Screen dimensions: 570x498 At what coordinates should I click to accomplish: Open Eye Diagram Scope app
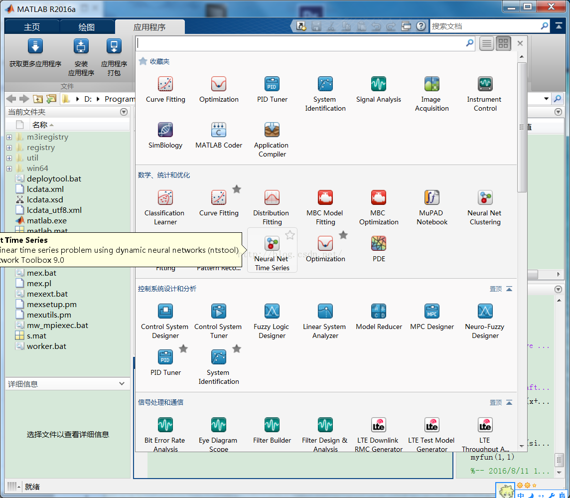click(x=219, y=434)
